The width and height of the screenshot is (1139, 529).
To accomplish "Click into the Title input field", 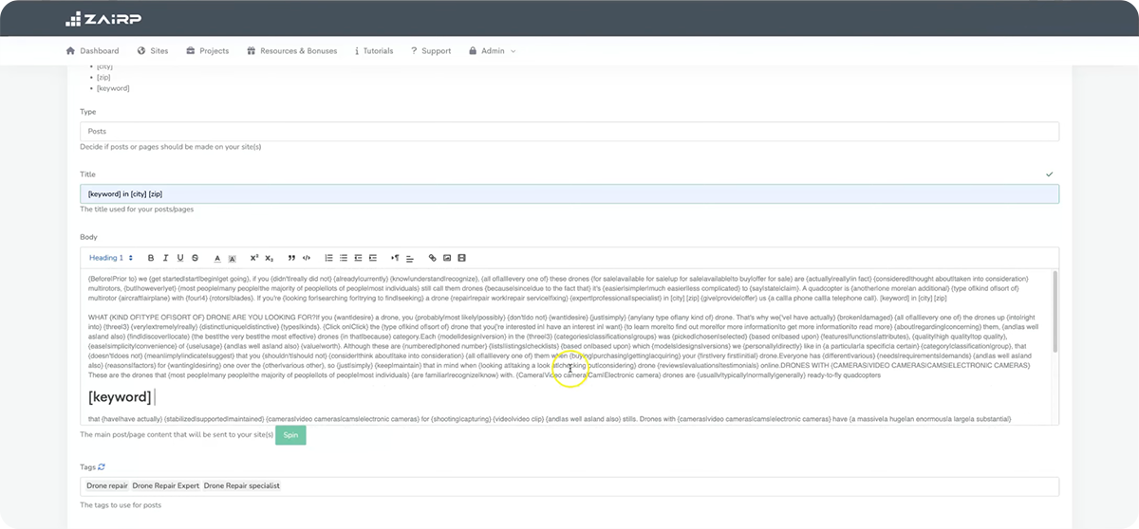I will (x=569, y=194).
